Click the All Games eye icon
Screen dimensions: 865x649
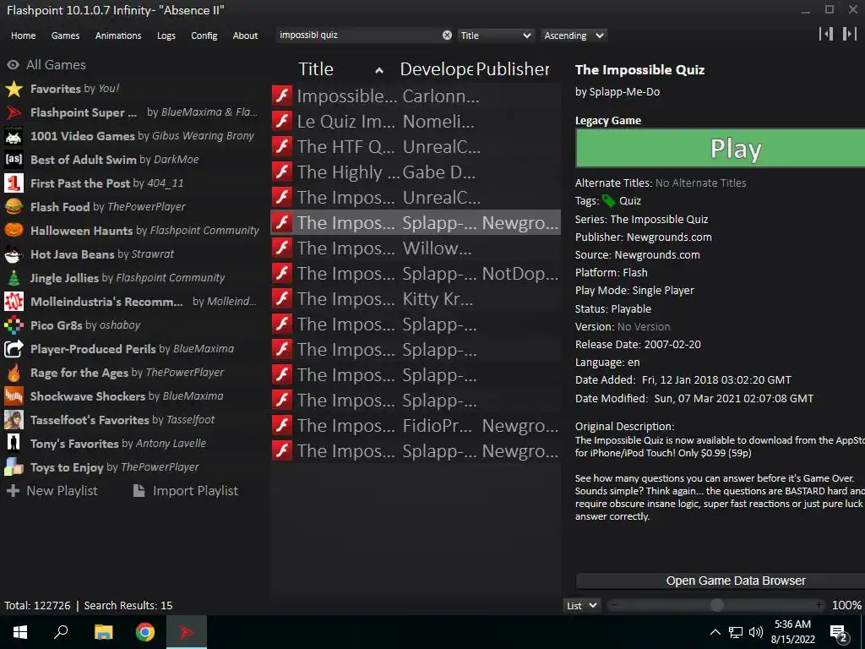tap(14, 65)
